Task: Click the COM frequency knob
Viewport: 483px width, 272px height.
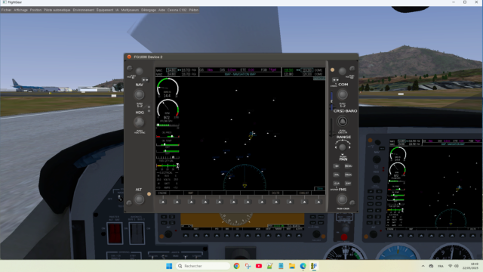Action: (342, 94)
